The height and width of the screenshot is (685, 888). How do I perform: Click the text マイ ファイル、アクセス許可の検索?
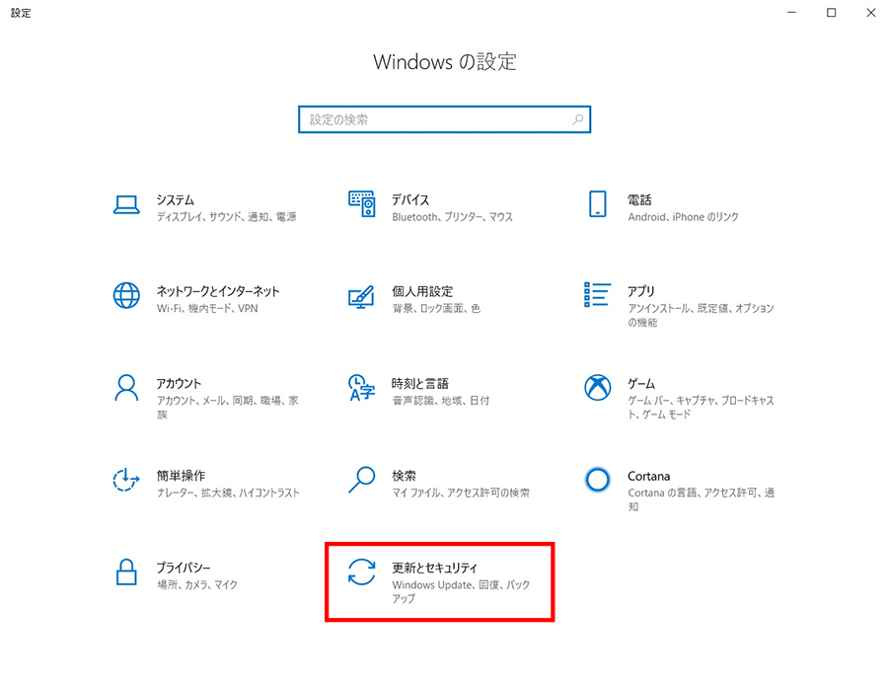click(x=461, y=493)
